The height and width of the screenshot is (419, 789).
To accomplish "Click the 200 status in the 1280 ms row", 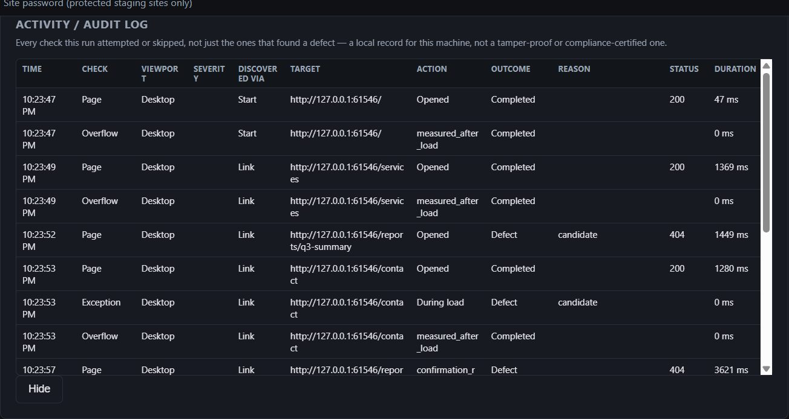I will click(x=677, y=269).
